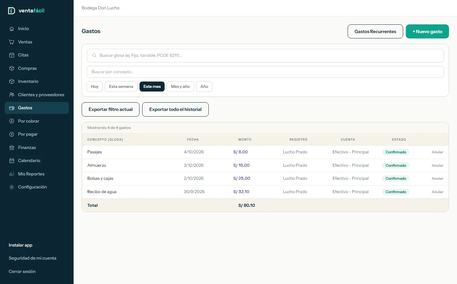457x284 pixels.
Task: Click the Almuerzo concept cell
Action: 97,165
